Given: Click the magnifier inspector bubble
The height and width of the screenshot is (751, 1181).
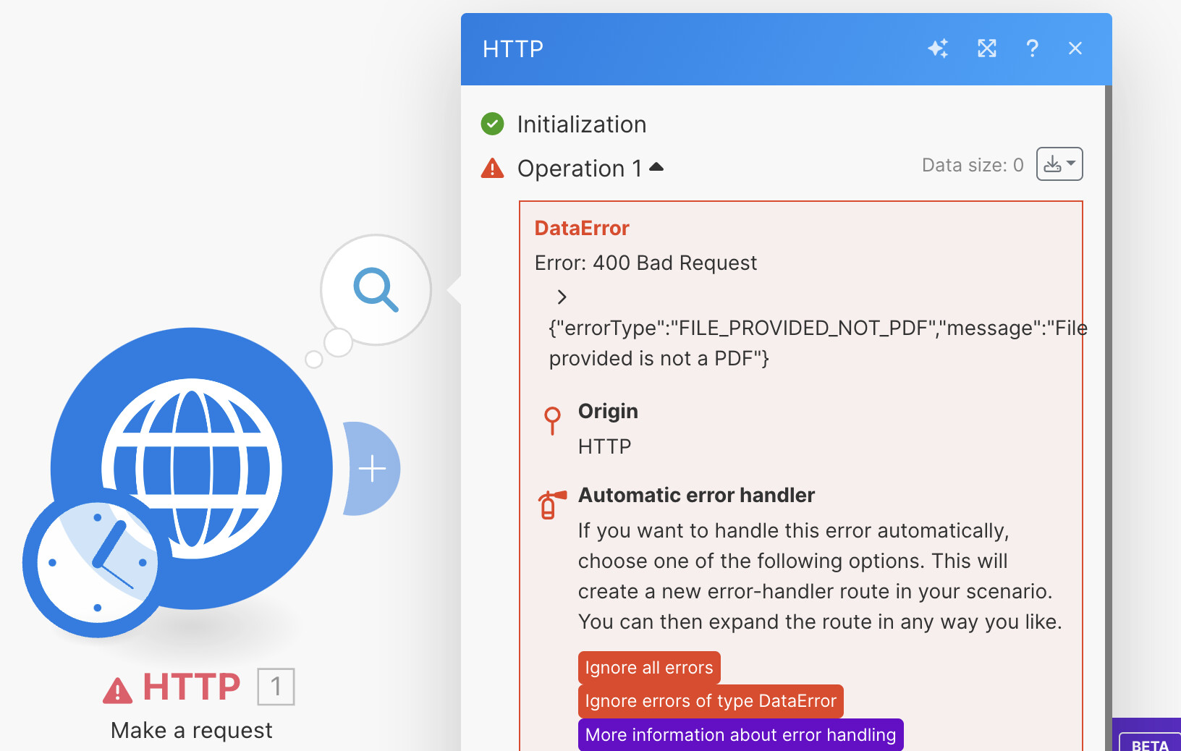Looking at the screenshot, I should click(x=376, y=289).
